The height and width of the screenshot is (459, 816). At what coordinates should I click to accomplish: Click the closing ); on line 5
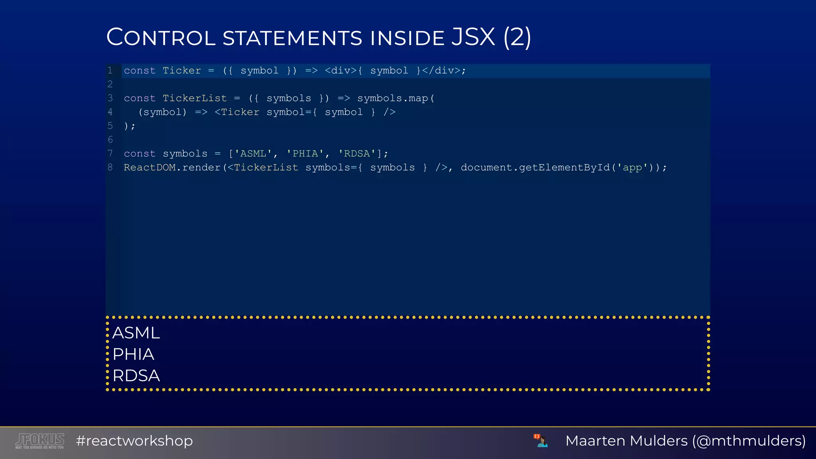(129, 126)
